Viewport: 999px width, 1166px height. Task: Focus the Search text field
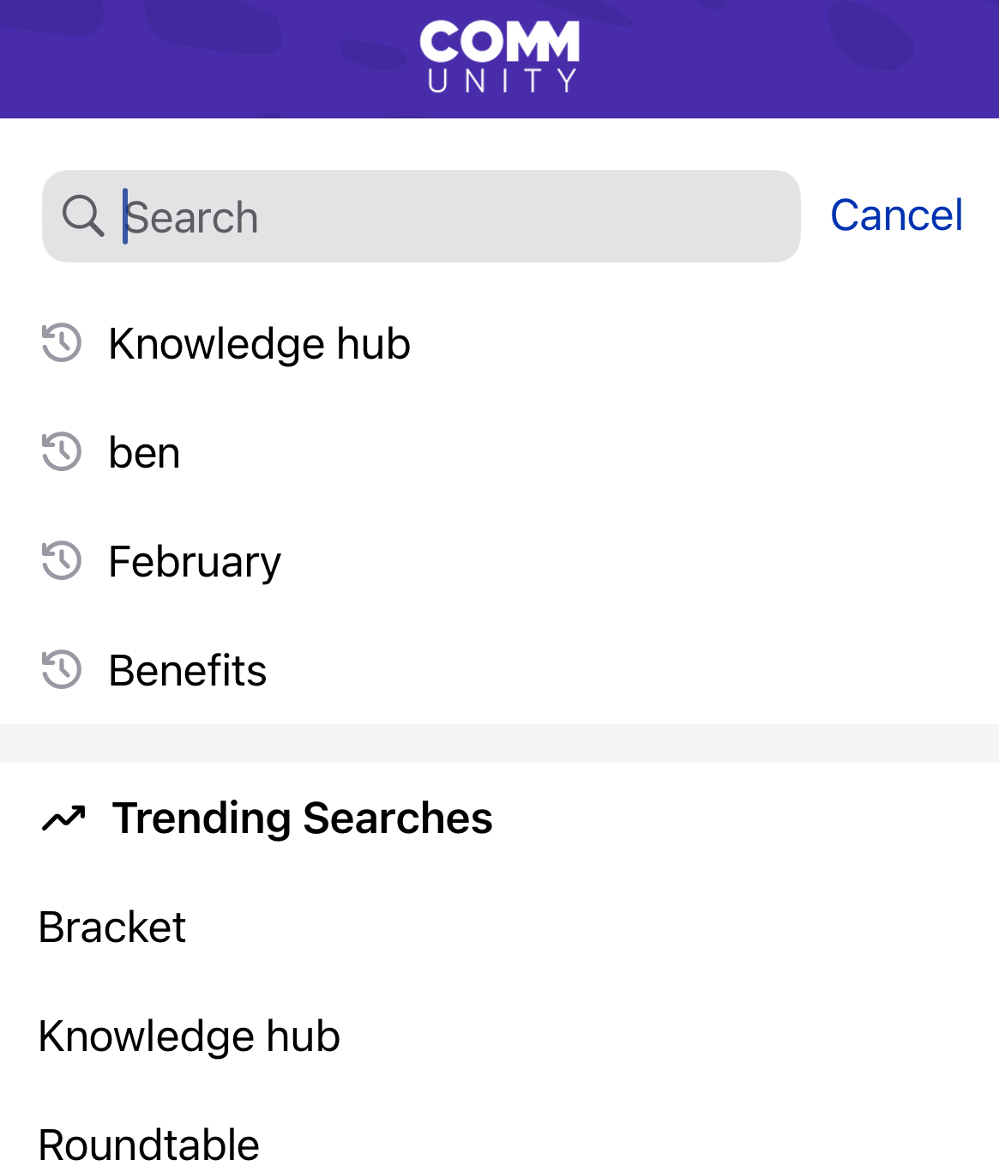[x=421, y=216]
